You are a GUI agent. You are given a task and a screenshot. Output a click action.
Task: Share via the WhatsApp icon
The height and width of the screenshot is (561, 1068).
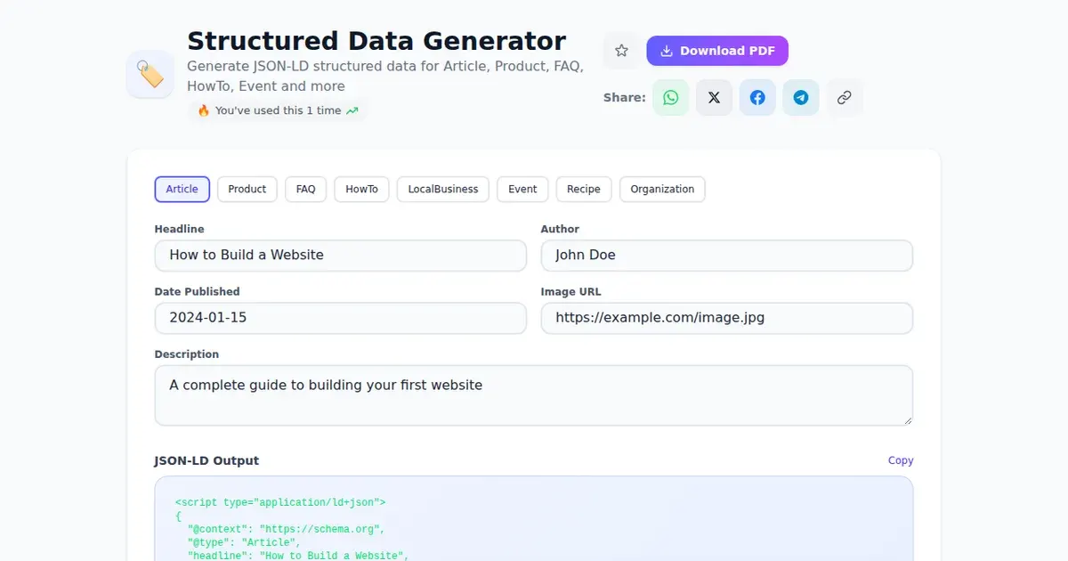coord(671,97)
